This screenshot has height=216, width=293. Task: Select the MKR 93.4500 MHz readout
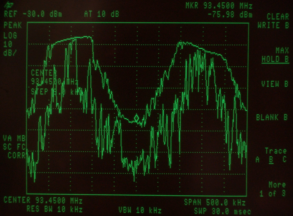click(219, 6)
